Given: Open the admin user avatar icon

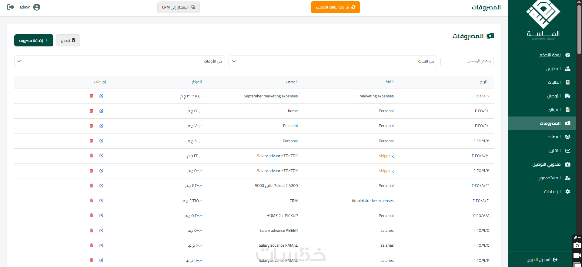Looking at the screenshot, I should pos(37,7).
